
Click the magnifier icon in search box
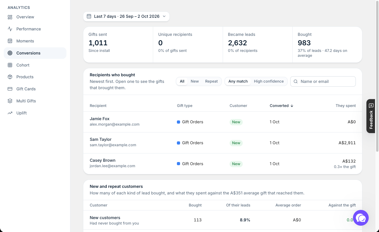point(296,81)
